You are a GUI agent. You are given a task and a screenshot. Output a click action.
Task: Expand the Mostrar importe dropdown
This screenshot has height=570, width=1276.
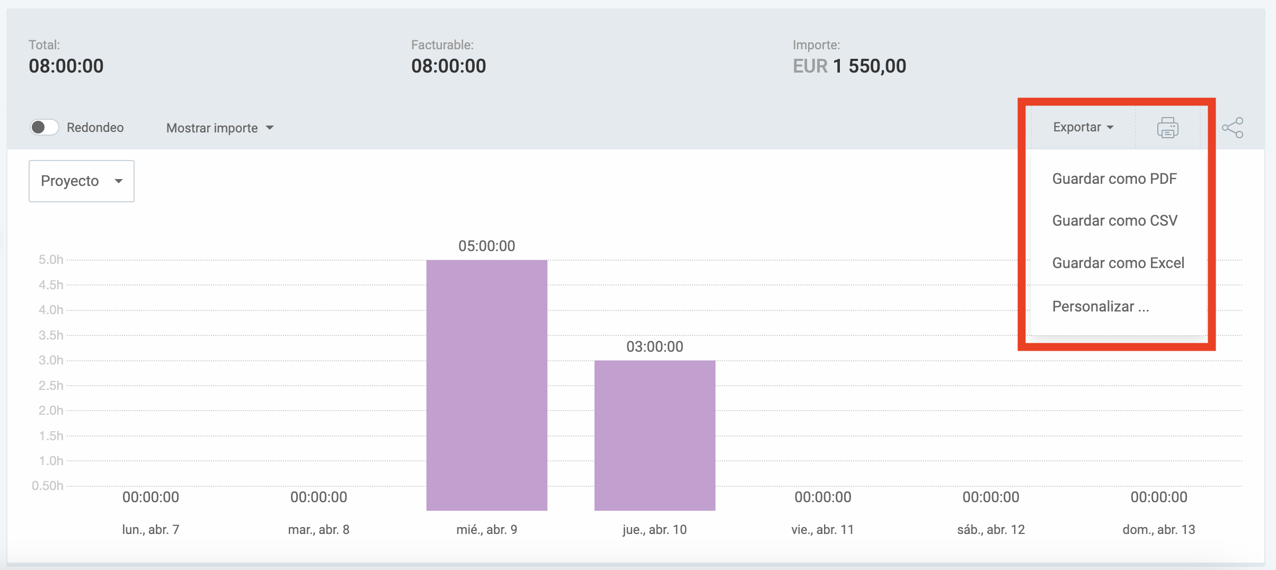[x=220, y=128]
